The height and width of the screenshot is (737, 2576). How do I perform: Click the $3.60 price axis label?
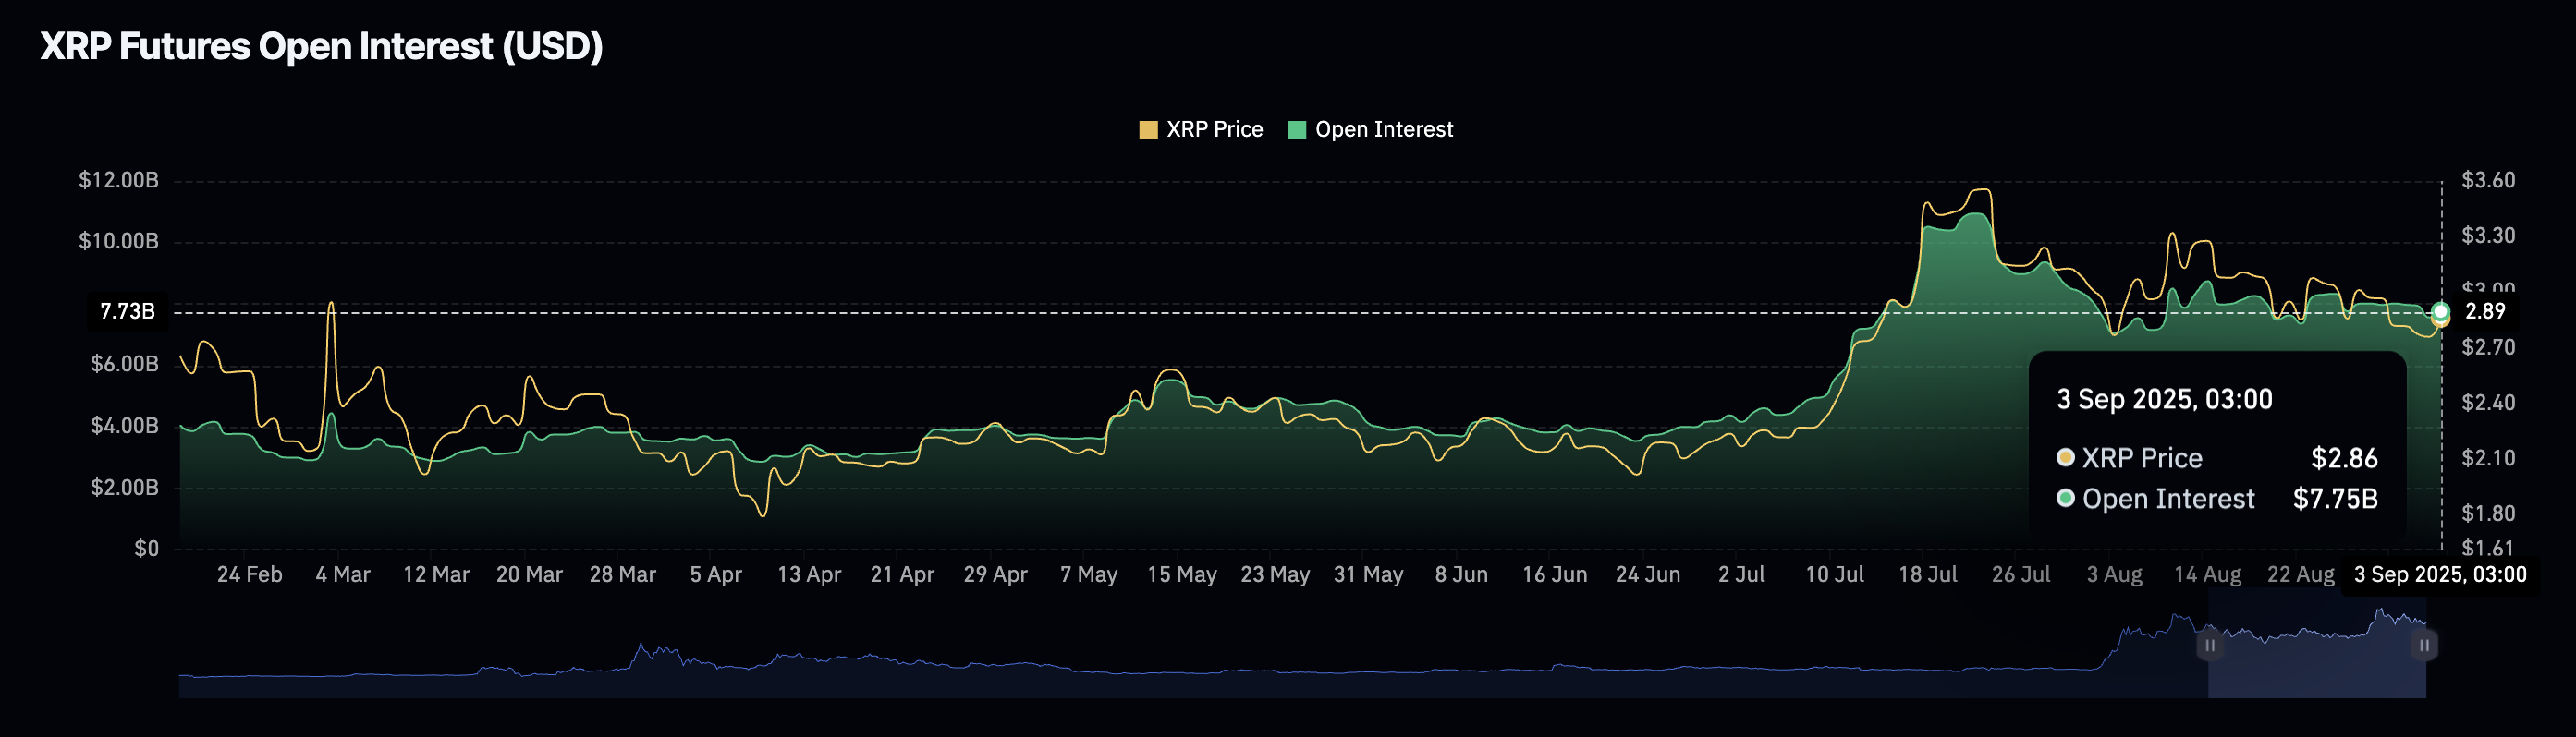pos(2488,181)
